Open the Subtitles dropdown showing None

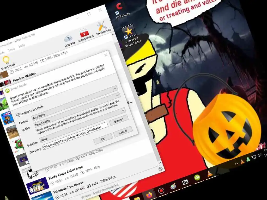(x=82, y=125)
